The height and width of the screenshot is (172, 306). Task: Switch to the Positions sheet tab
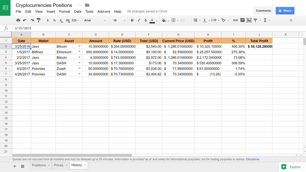click(39, 165)
